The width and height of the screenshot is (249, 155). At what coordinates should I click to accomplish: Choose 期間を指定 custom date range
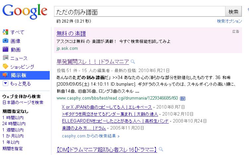pos(13,149)
